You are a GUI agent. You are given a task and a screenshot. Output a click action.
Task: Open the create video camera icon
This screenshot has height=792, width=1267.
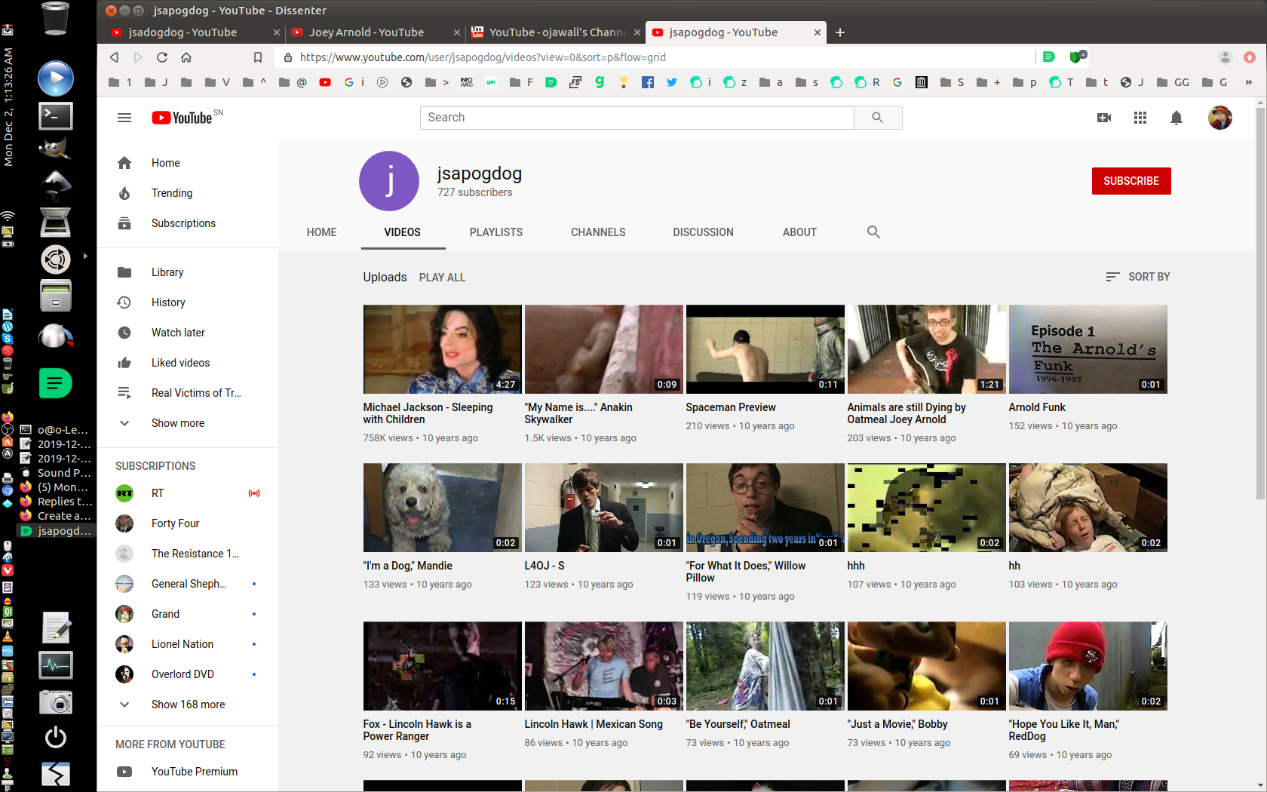(x=1104, y=118)
